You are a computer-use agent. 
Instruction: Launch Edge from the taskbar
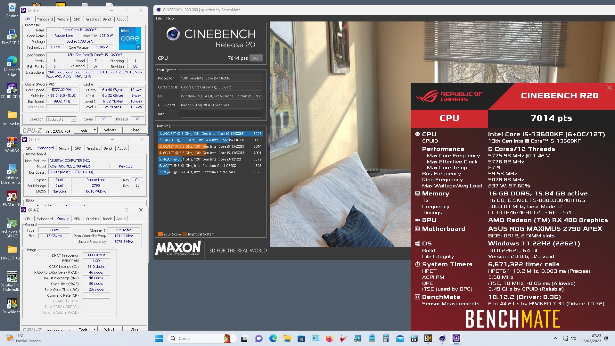pos(273,338)
